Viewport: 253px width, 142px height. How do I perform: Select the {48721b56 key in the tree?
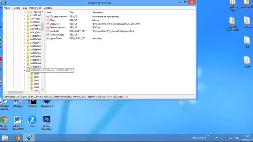pos(35,29)
